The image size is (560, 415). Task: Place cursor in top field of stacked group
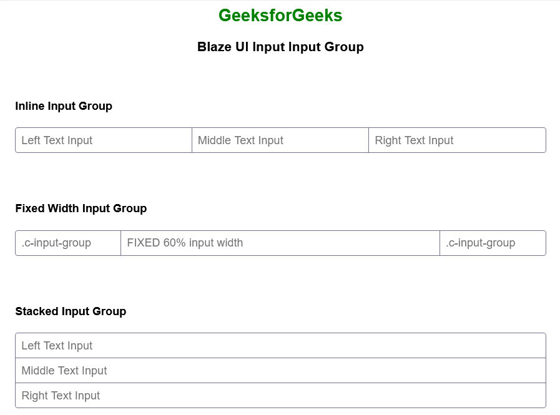point(280,346)
